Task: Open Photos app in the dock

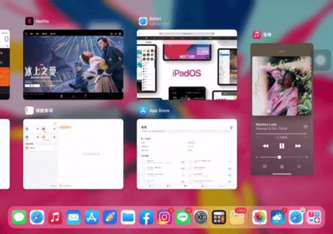Action: point(259,217)
